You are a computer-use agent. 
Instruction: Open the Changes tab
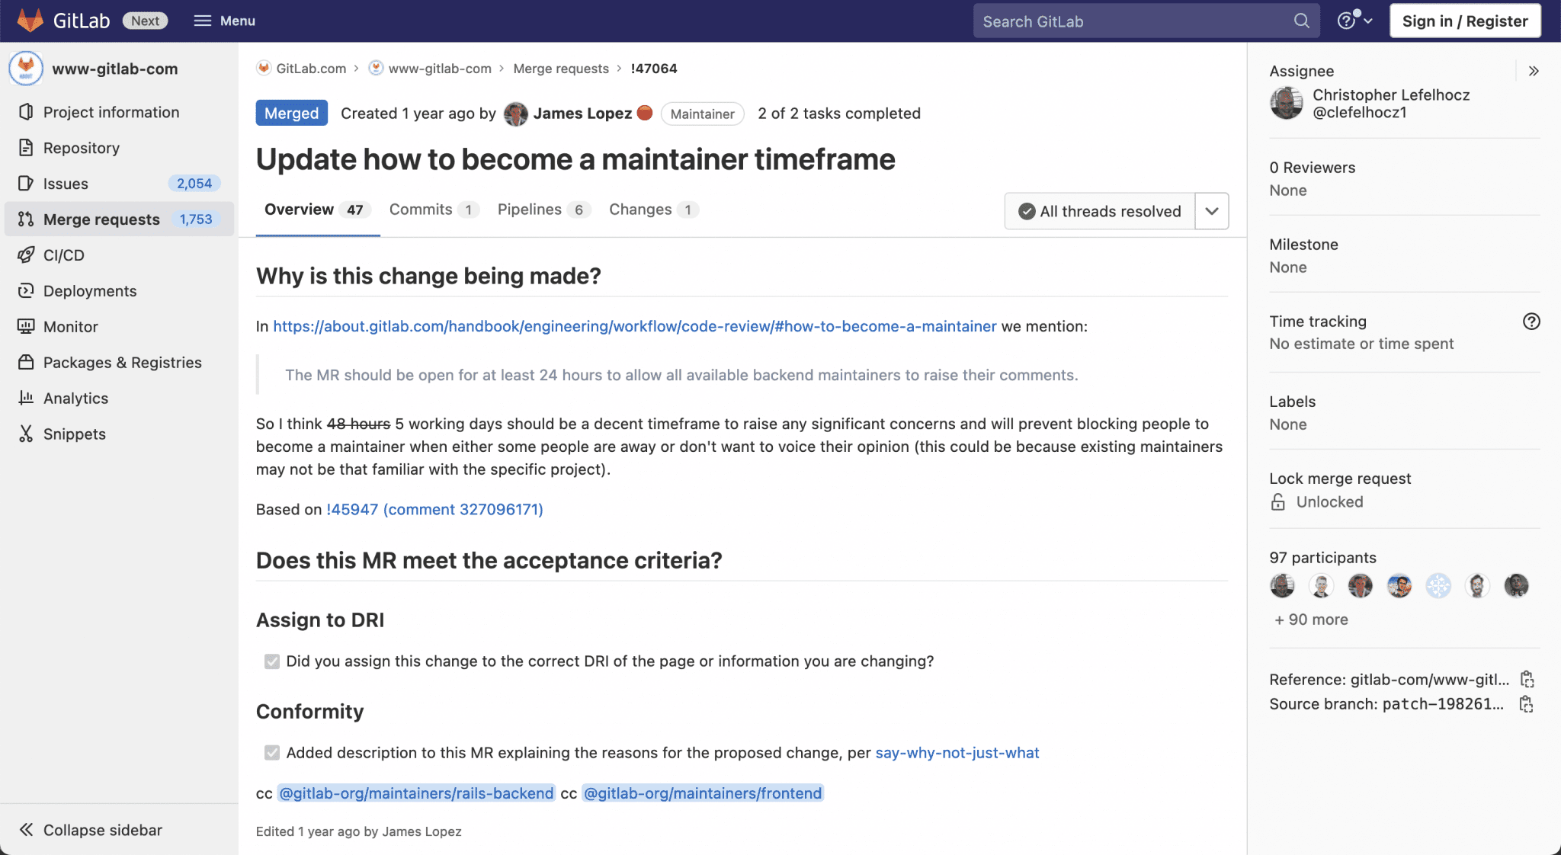pos(654,210)
